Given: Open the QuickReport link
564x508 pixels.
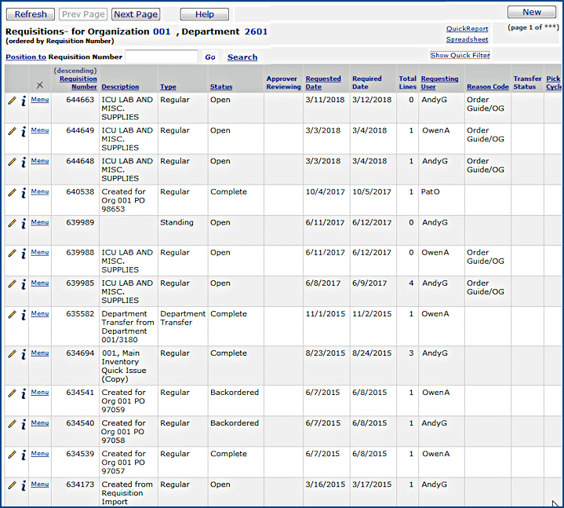Looking at the screenshot, I should coord(467,29).
